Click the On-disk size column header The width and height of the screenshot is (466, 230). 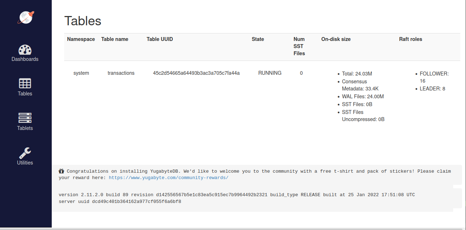[x=336, y=39]
